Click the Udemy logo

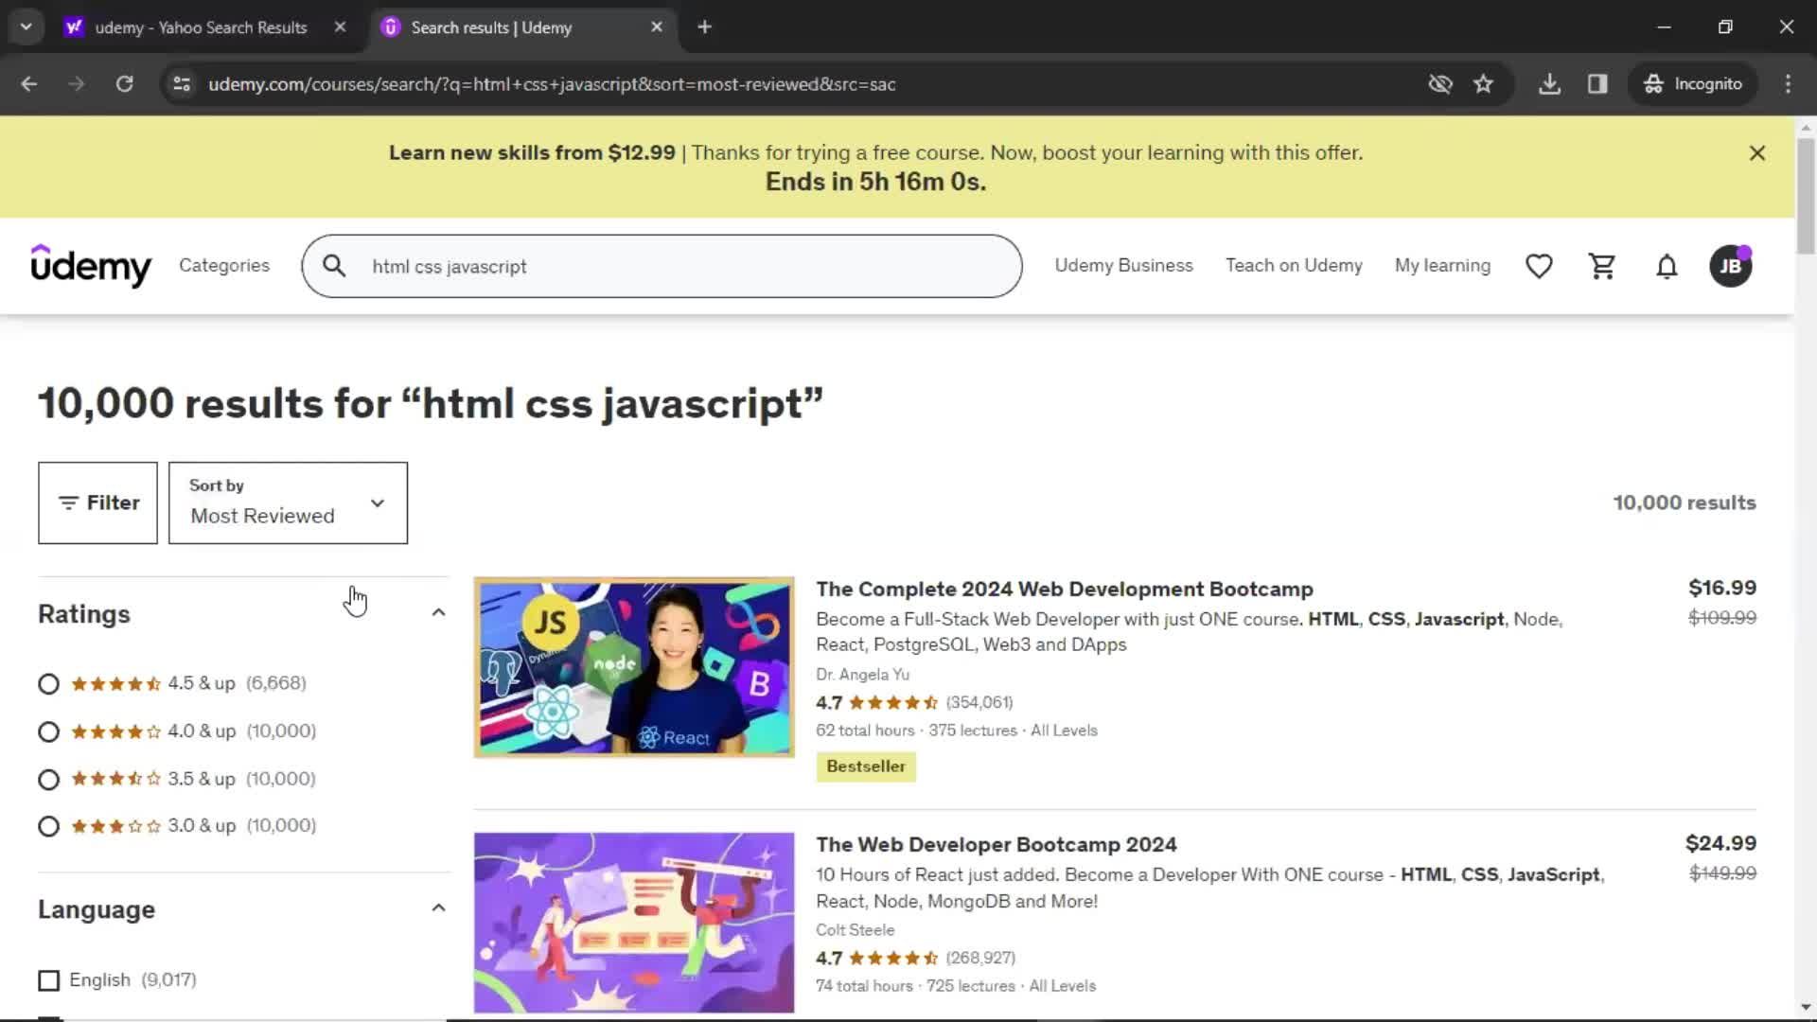[91, 265]
